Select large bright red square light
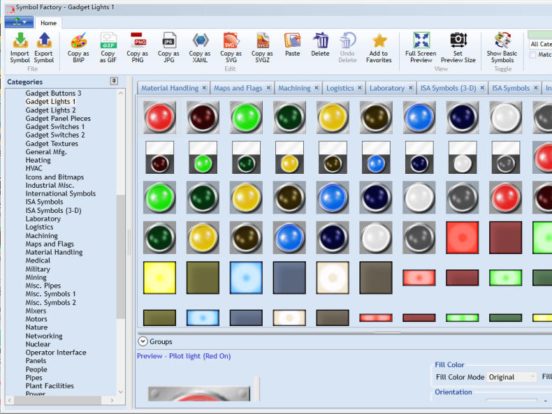The width and height of the screenshot is (552, 414). point(463,237)
